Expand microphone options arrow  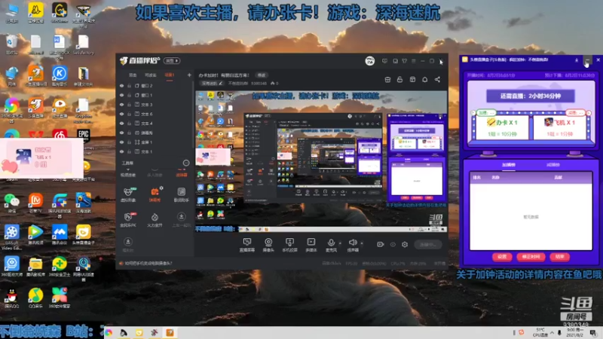[x=340, y=243]
